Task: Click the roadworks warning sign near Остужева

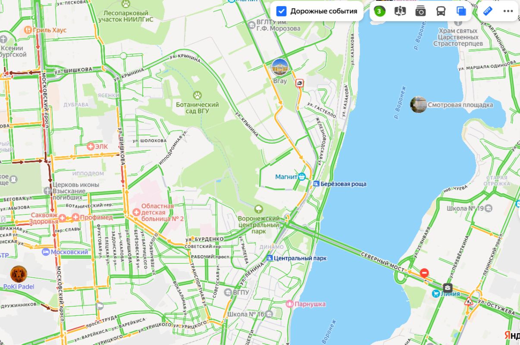Action: [x=469, y=301]
